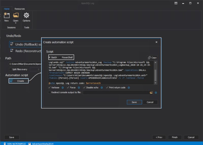The width and height of the screenshot is (203, 145).
Task: Click the ribbon display options icon in title bar
Action: pyautogui.click(x=176, y=3)
